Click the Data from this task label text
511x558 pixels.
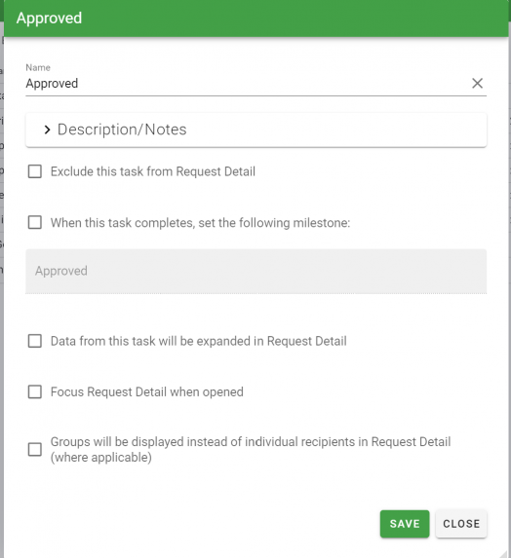tap(199, 341)
